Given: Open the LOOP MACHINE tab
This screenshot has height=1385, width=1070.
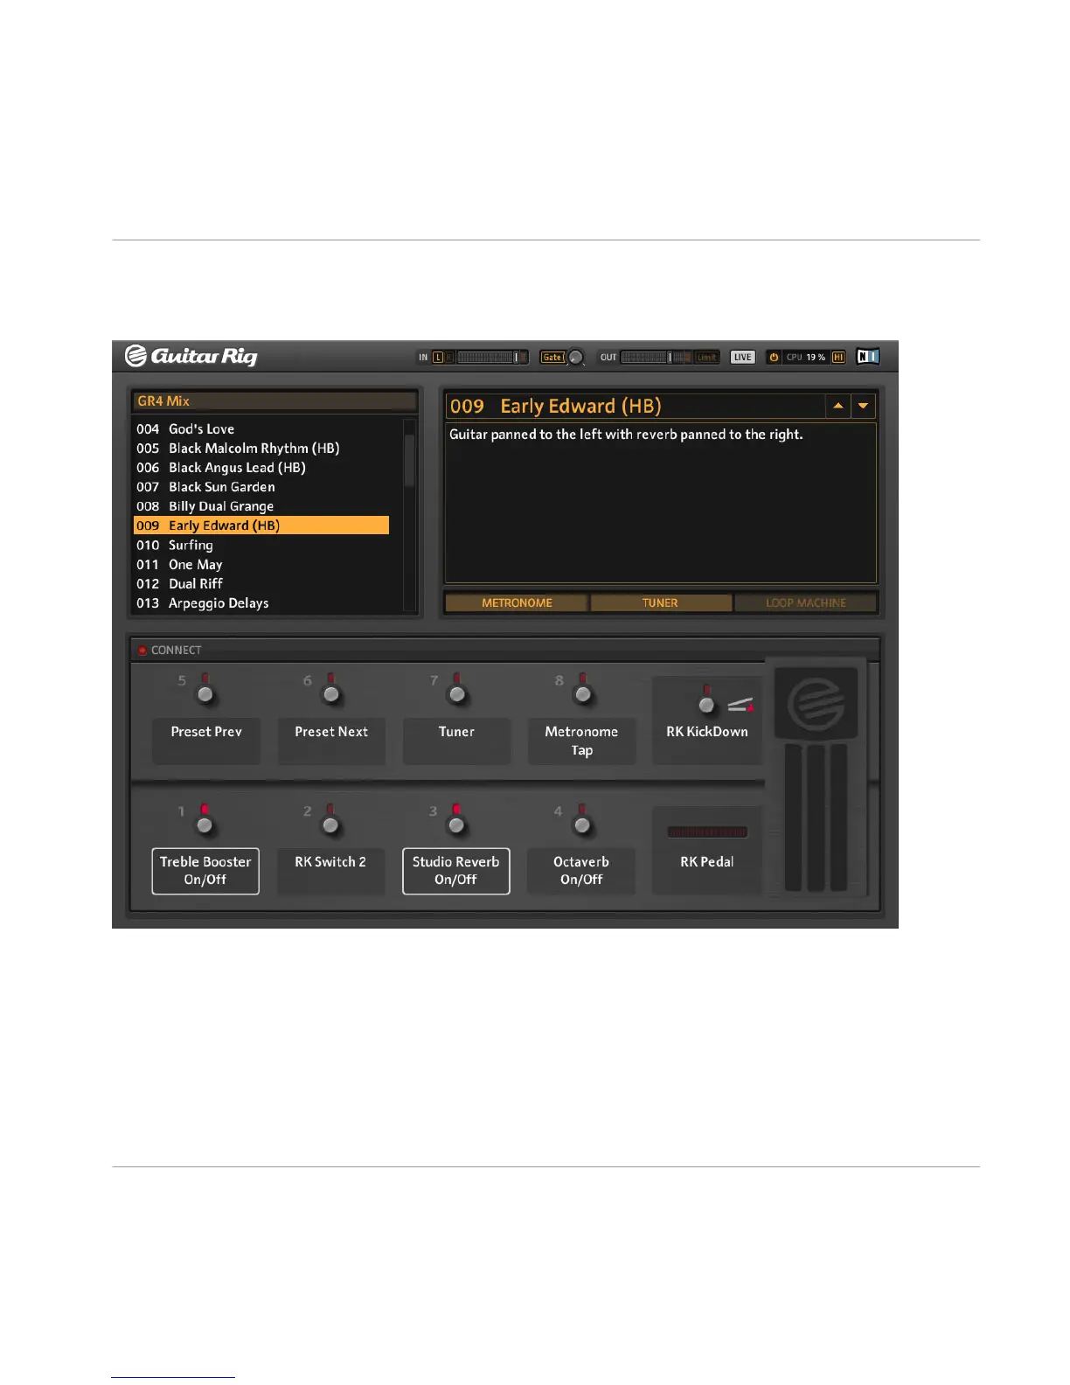Looking at the screenshot, I should [x=805, y=603].
